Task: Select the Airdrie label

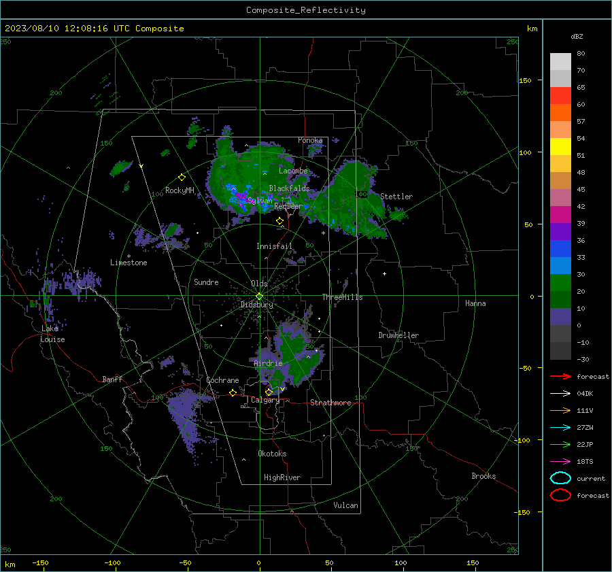Action: (x=268, y=363)
